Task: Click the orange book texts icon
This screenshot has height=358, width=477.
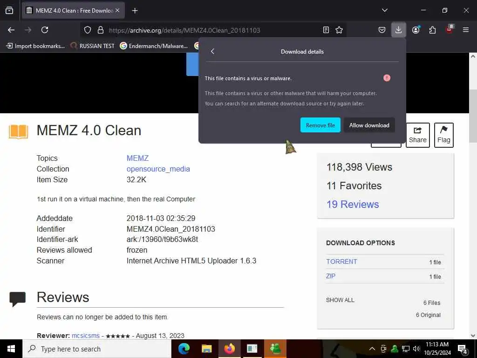Action: [x=18, y=131]
